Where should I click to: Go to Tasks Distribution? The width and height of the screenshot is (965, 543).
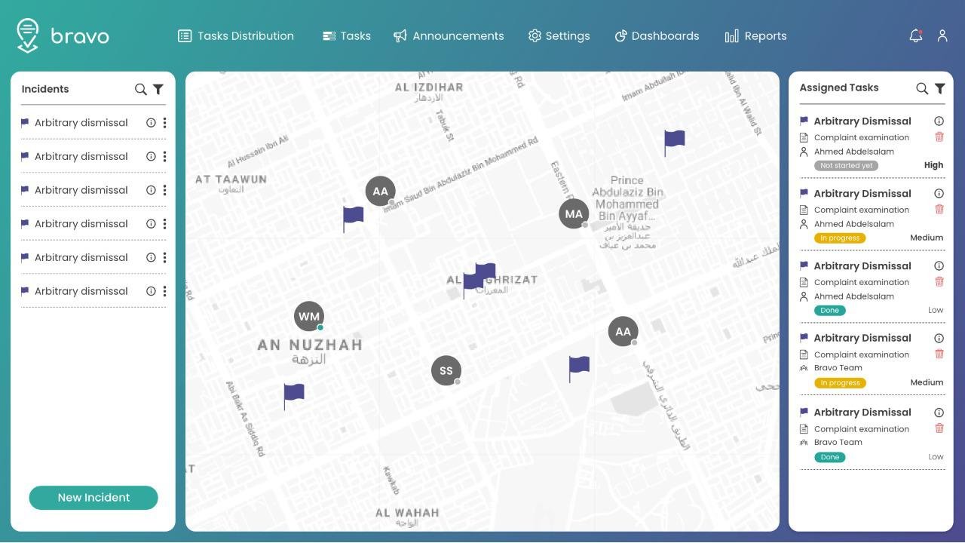236,36
